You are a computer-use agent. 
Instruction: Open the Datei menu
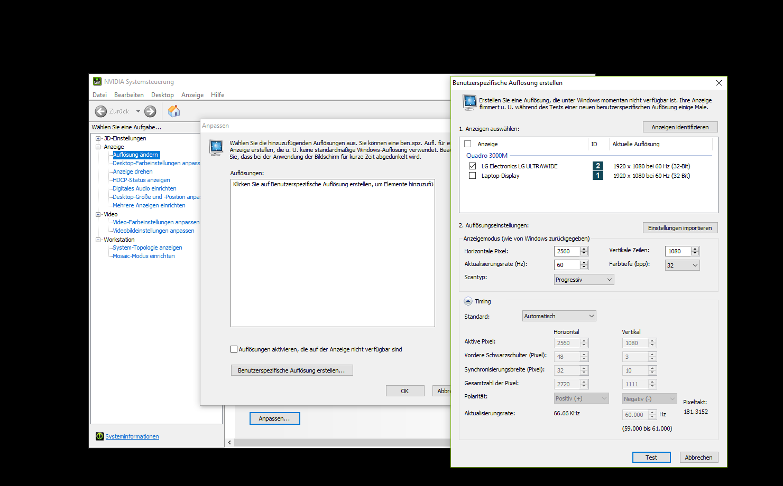click(x=99, y=95)
